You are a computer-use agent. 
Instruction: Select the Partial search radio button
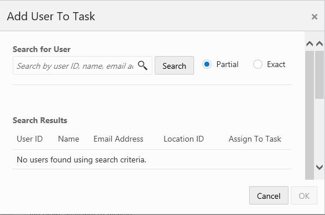click(207, 64)
